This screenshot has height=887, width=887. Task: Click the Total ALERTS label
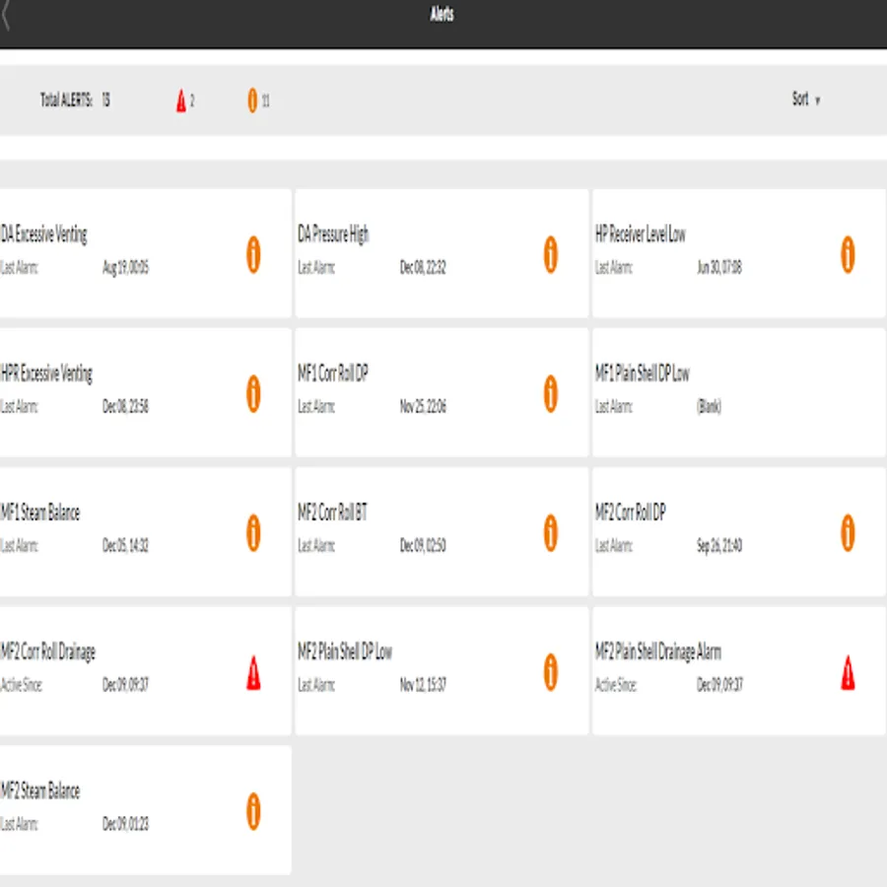point(66,101)
